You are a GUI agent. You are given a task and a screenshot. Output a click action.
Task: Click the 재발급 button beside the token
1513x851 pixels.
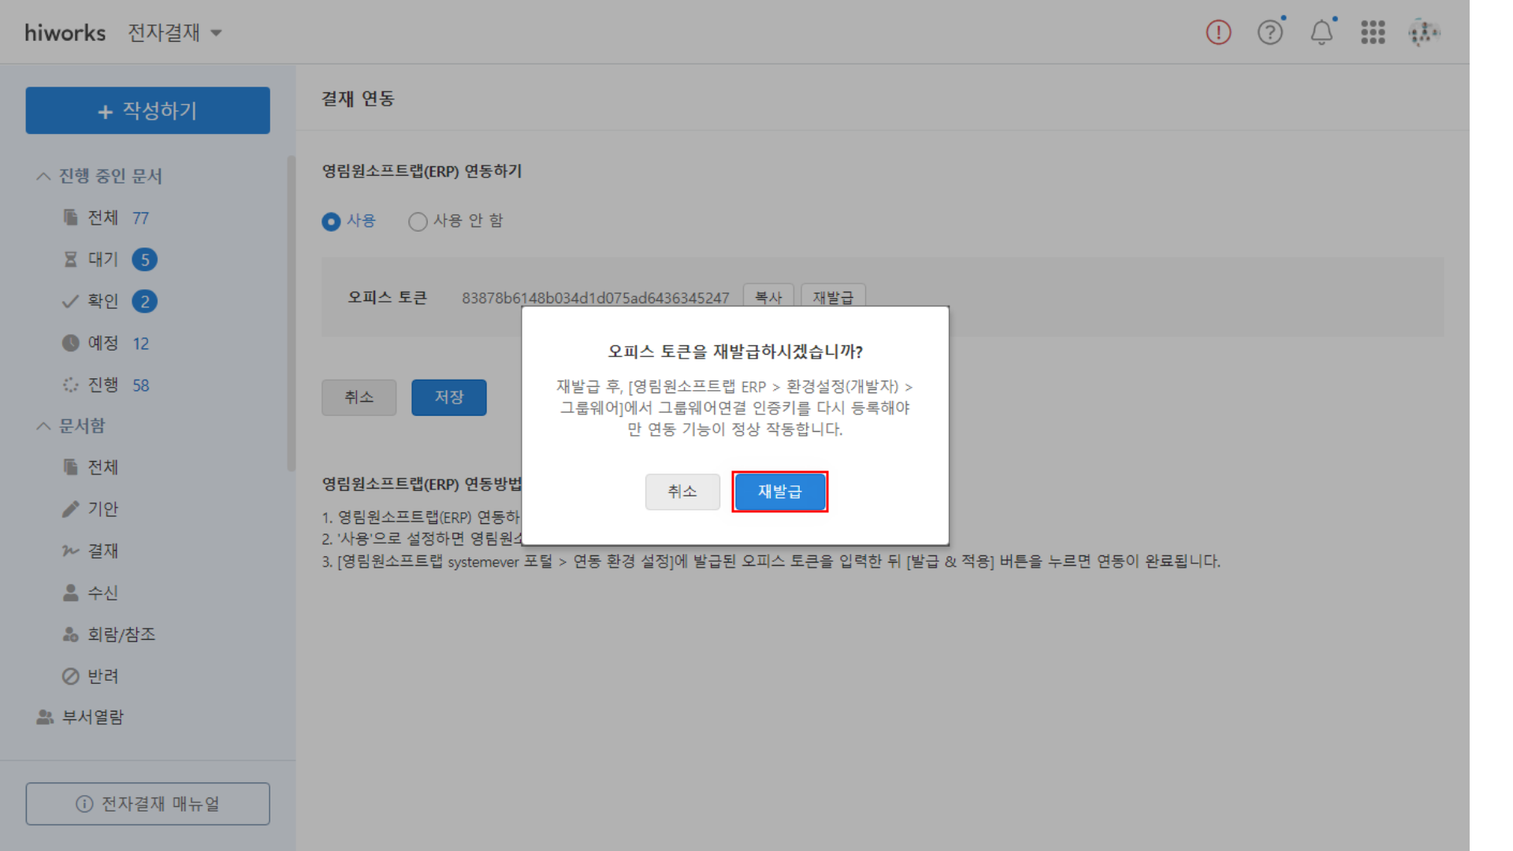(x=833, y=296)
